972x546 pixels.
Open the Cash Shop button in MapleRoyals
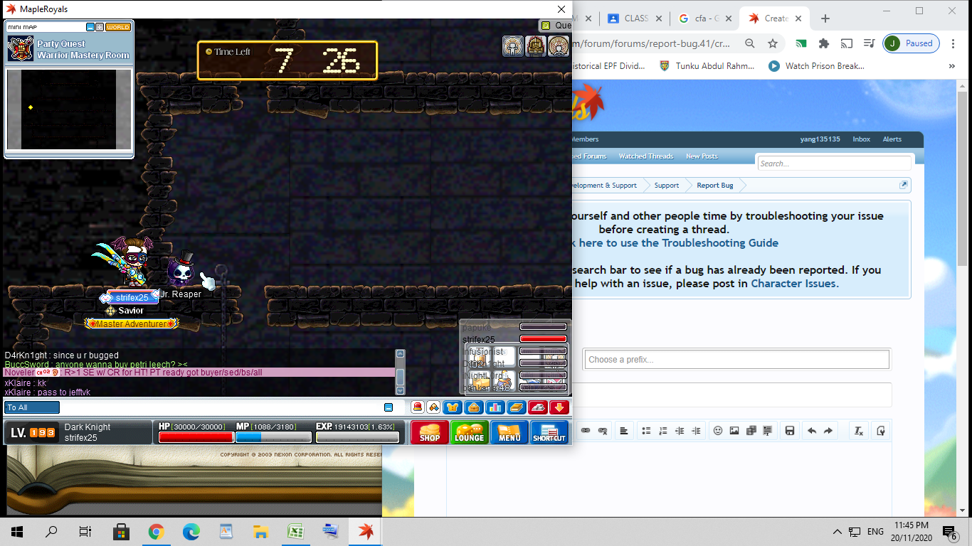pyautogui.click(x=430, y=432)
